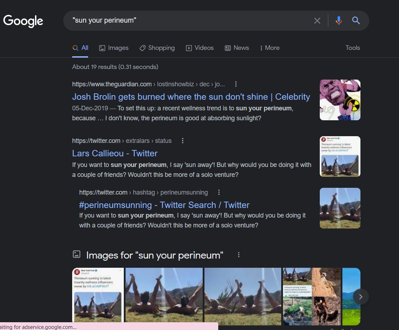Switch to the Shopping tab
Image resolution: width=399 pixels, height=330 pixels.
(x=157, y=48)
